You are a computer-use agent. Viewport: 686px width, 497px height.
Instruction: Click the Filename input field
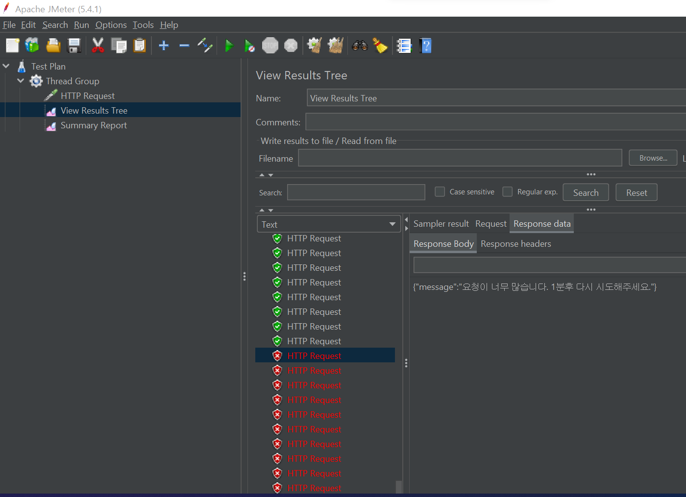[x=460, y=158]
